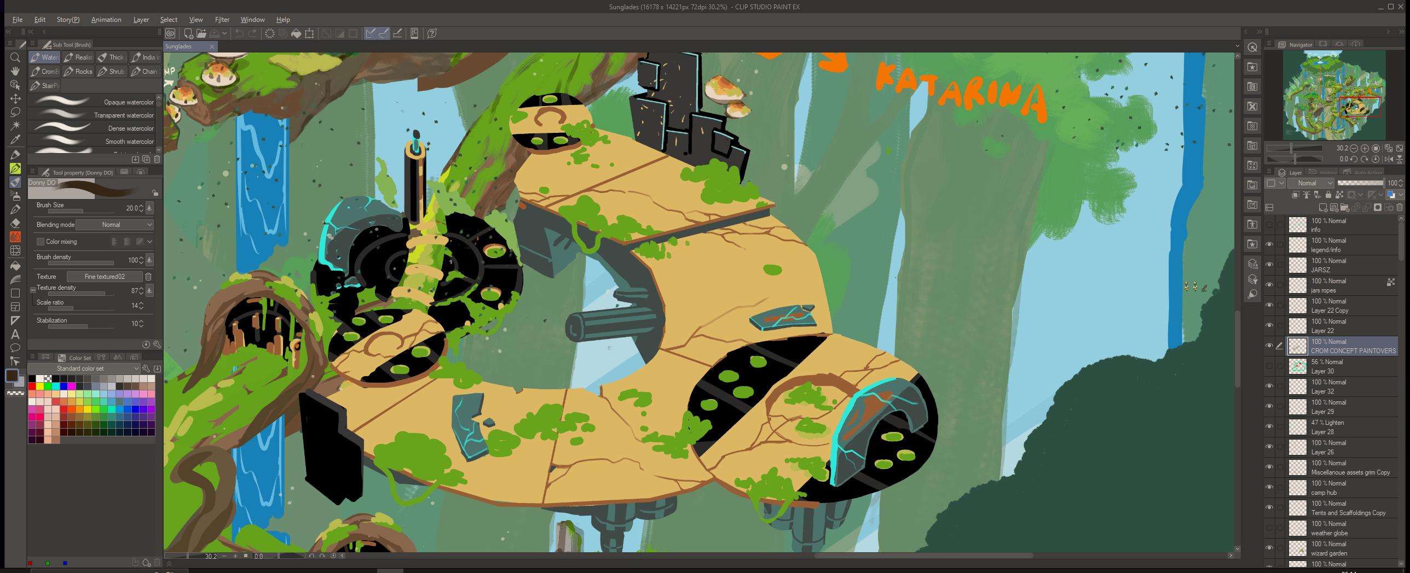Adjust the layer opacity slider
This screenshot has height=573, width=1410.
click(x=1360, y=183)
